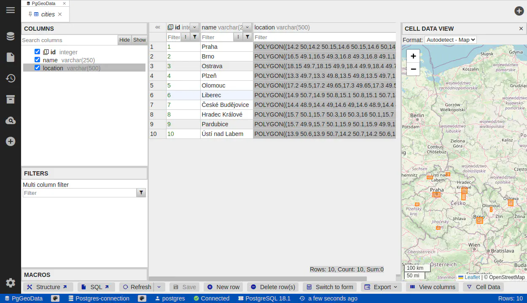Open the dropdown arrow next to Refresh
Viewport: 527px width, 303px height.
[159, 287]
